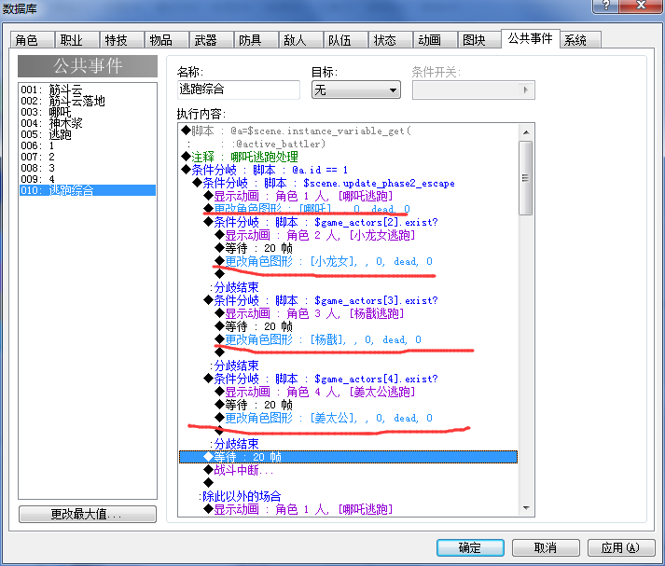
Task: Select the 公共事件 tab
Action: point(530,38)
